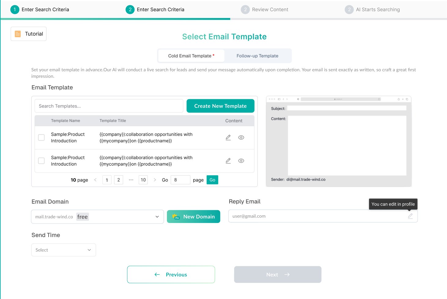This screenshot has height=299, width=447.
Task: Edit the reply email with the pencil icon
Action: (x=410, y=216)
